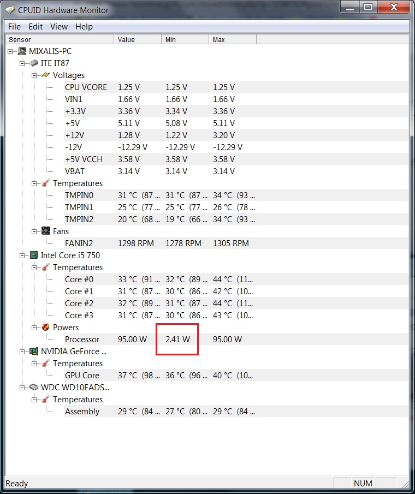Click the CPUID Hardware Monitor title bar icon

10,10
